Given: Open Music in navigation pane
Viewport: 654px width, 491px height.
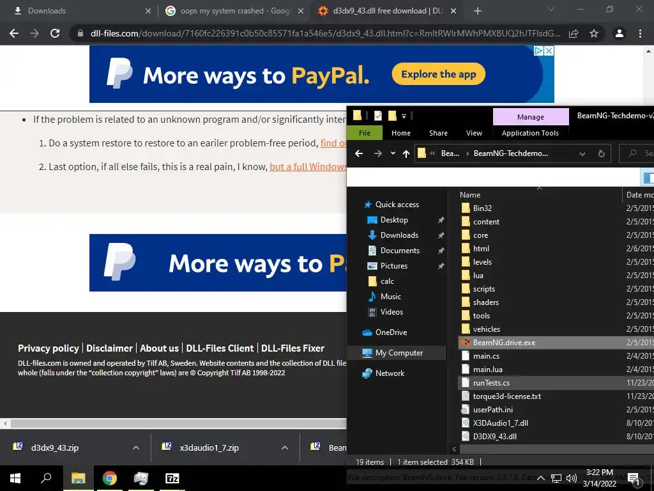Looking at the screenshot, I should point(390,297).
